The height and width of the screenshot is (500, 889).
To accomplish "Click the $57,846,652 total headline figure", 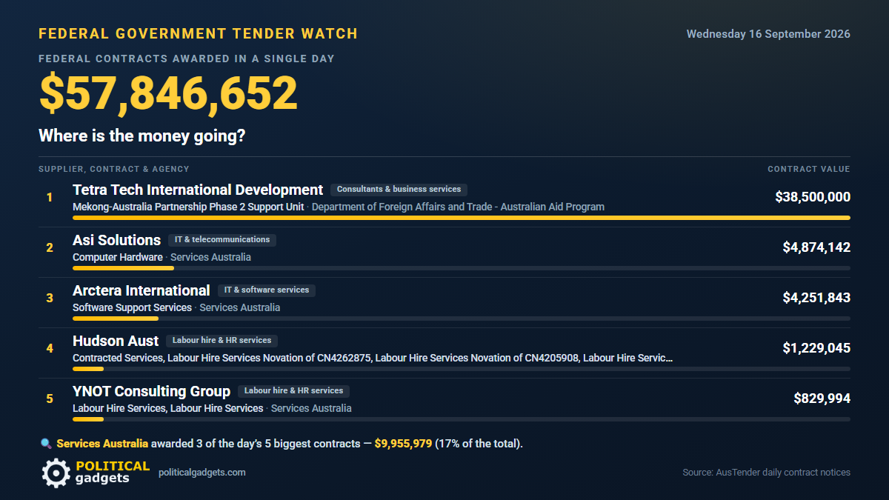I will pos(168,93).
